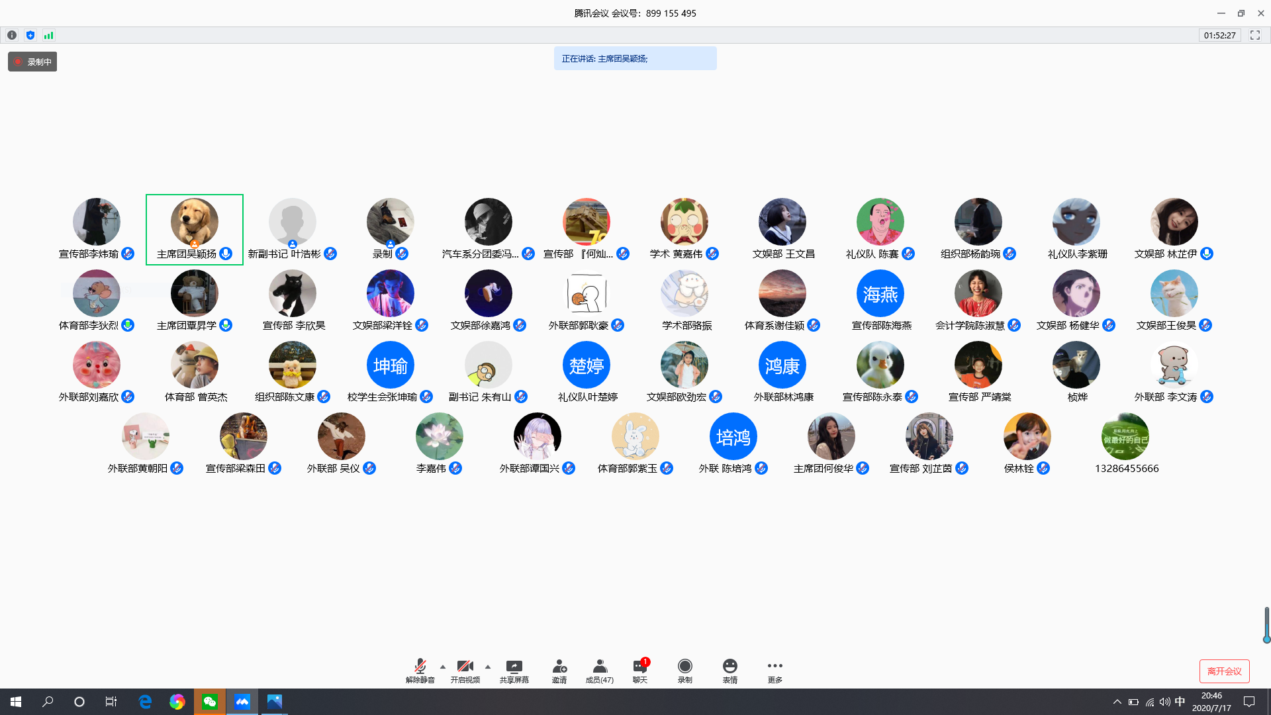Open the meeting info icon
This screenshot has width=1271, height=715.
coord(12,35)
